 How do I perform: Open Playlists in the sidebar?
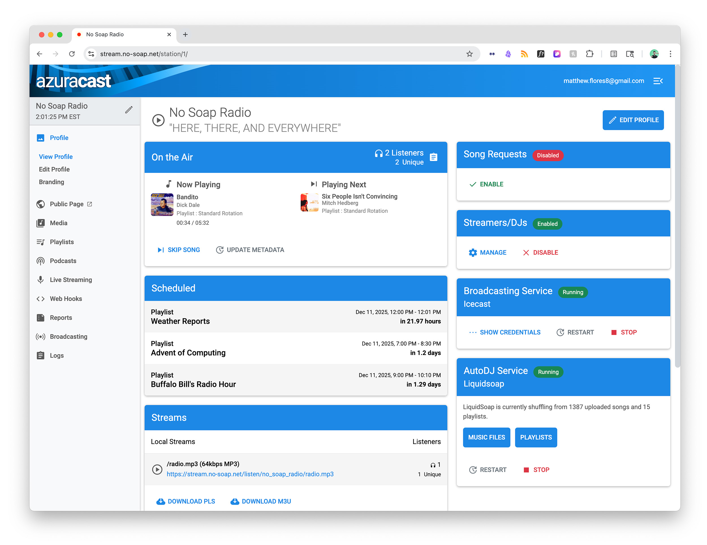tap(61, 242)
